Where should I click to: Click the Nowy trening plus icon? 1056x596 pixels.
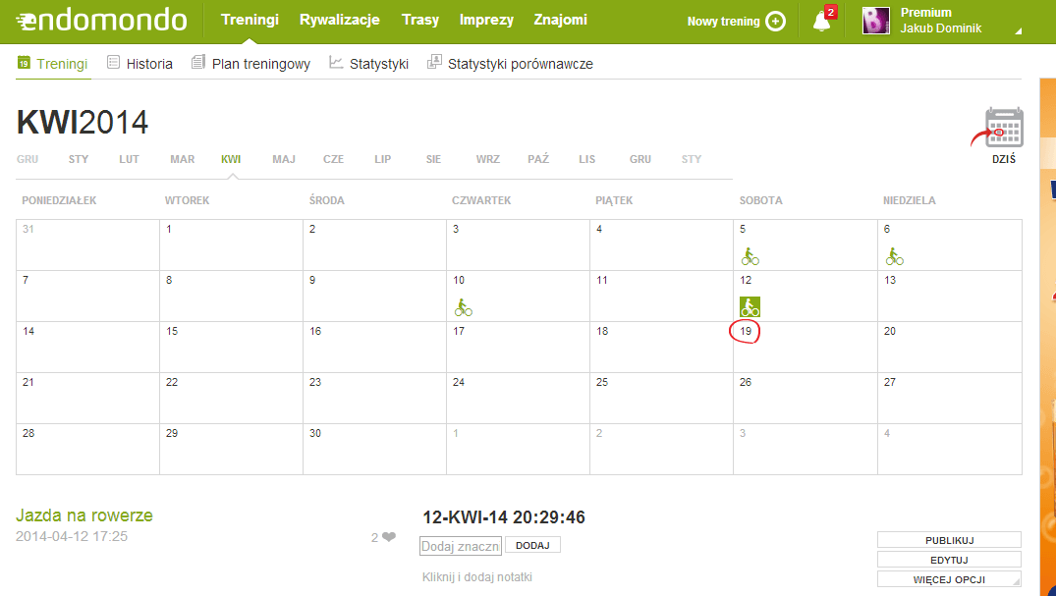(775, 22)
